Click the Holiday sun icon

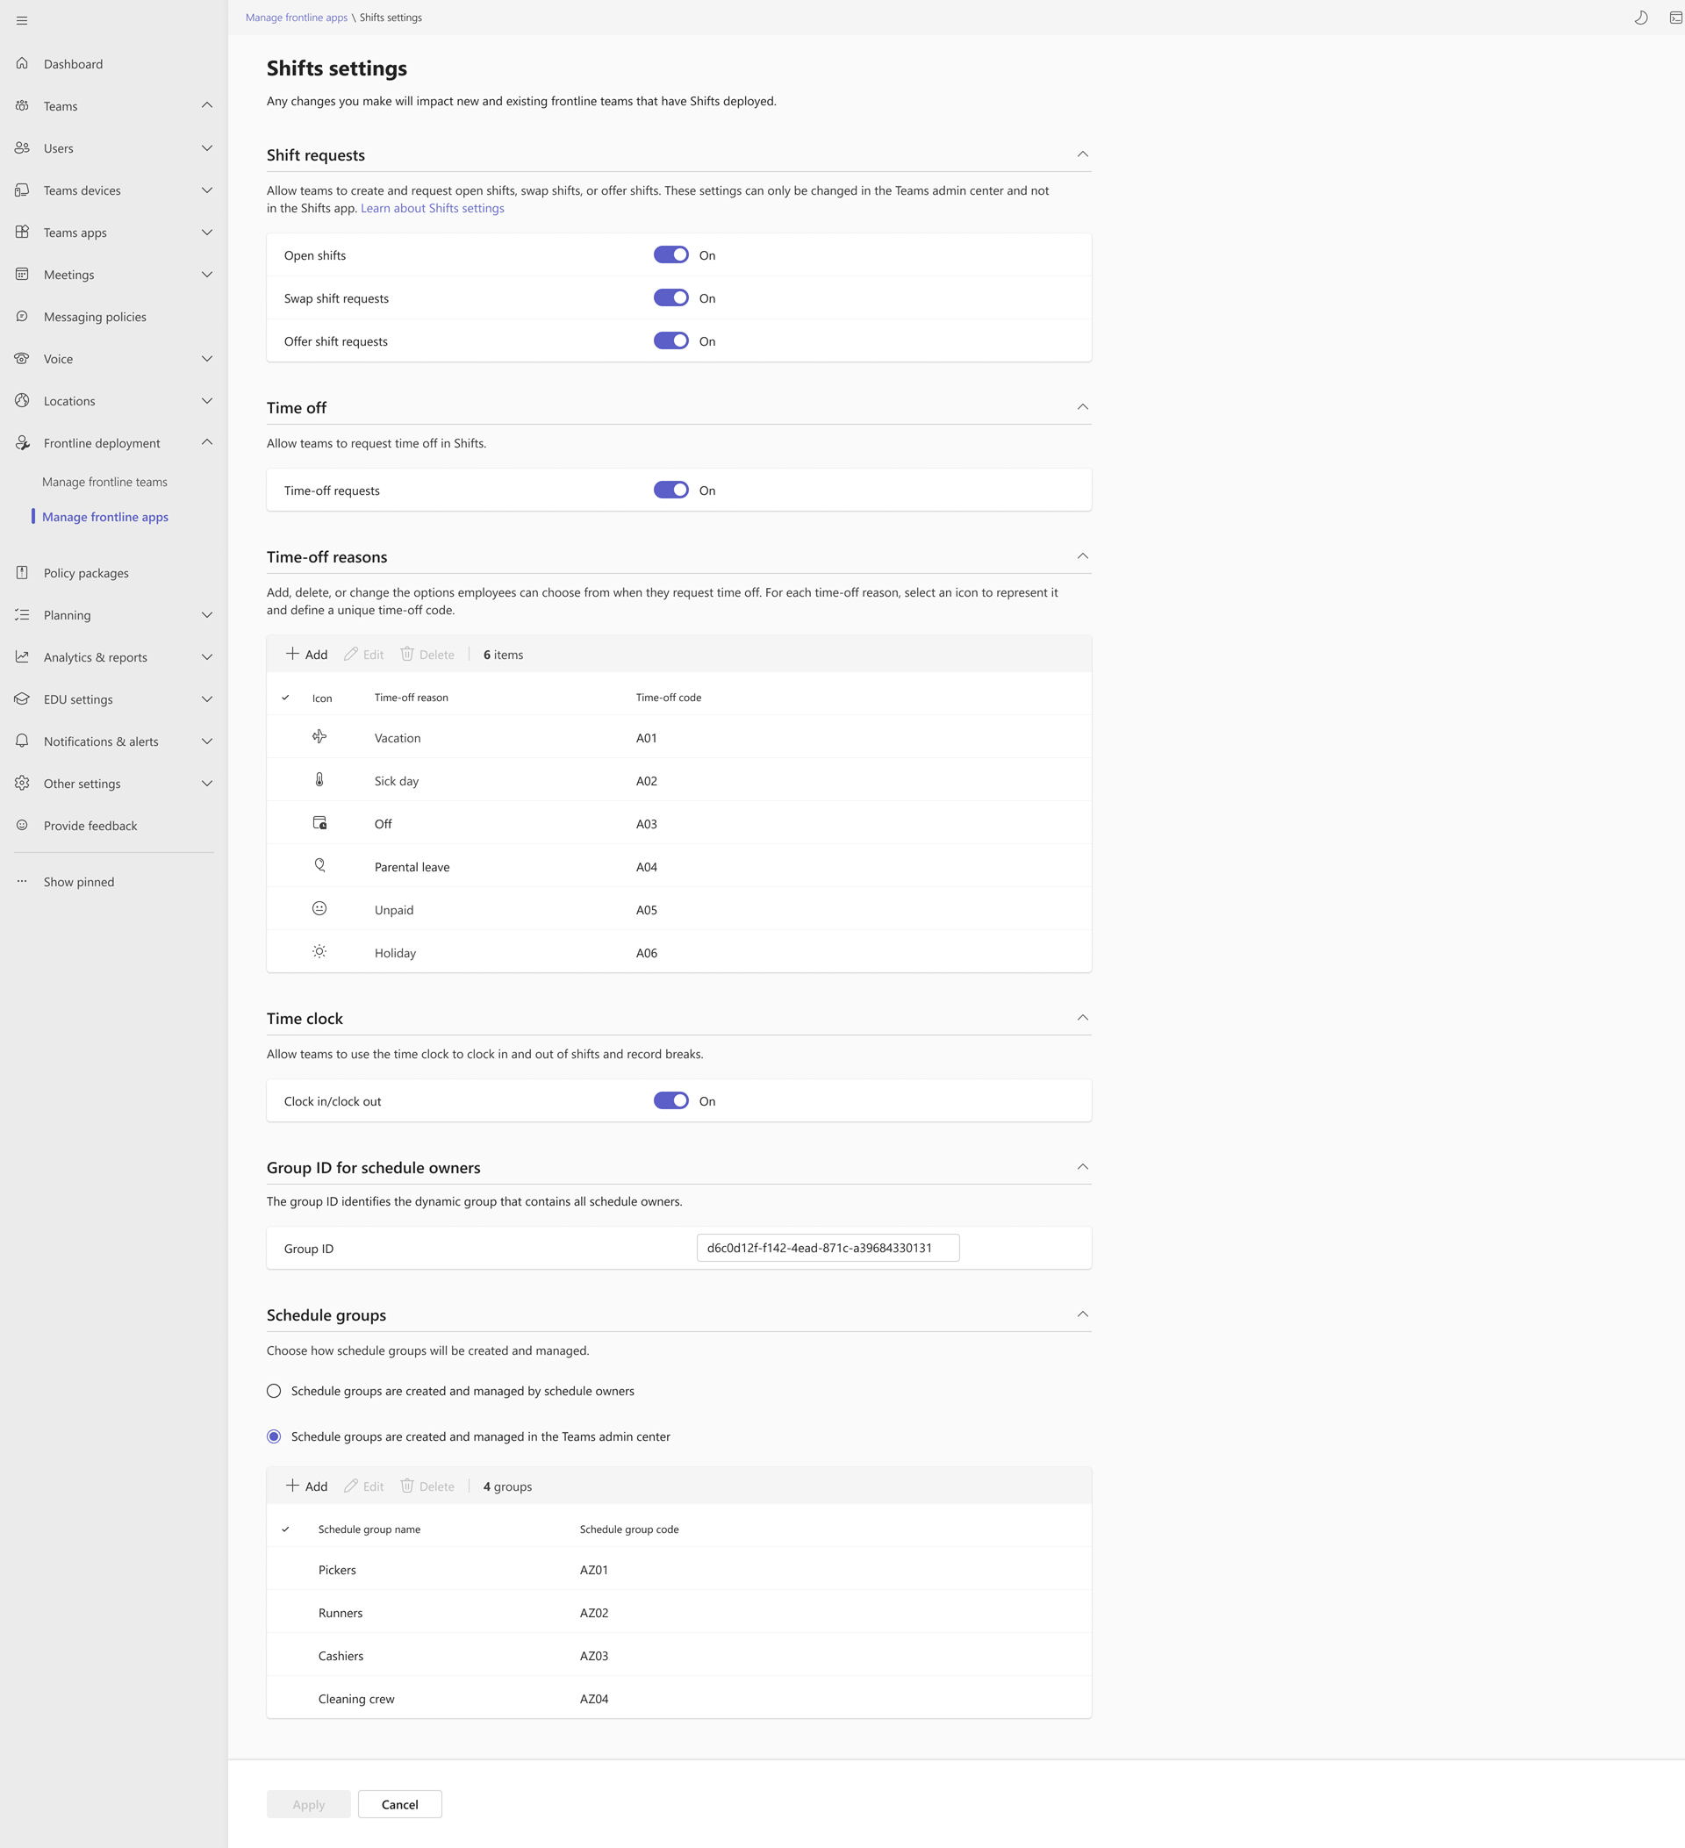319,951
